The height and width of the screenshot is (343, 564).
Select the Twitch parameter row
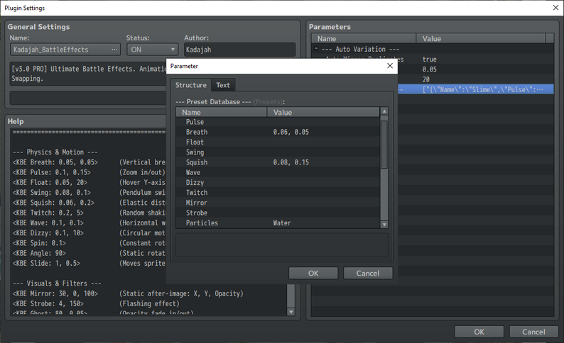click(278, 193)
